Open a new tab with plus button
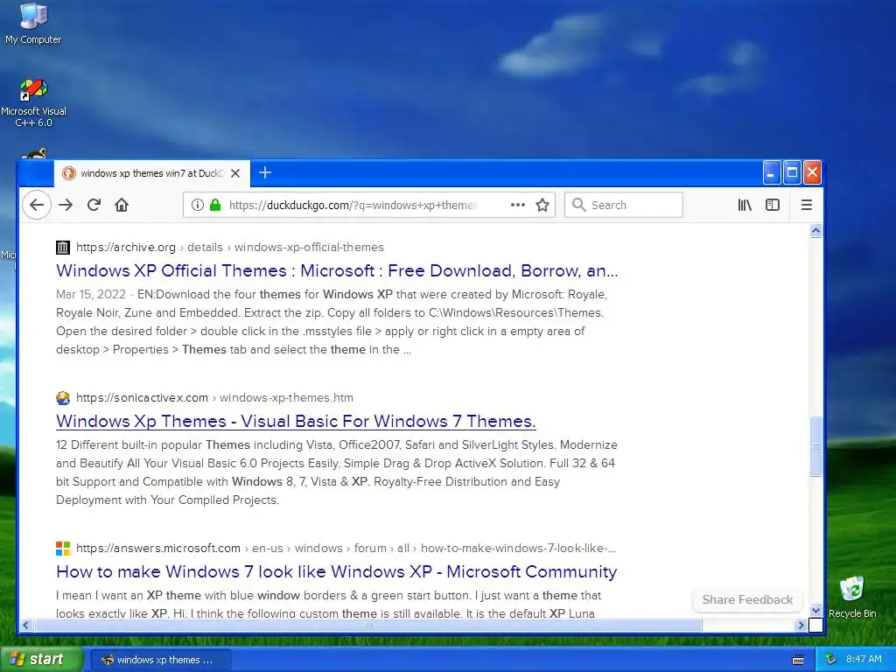 pyautogui.click(x=264, y=172)
